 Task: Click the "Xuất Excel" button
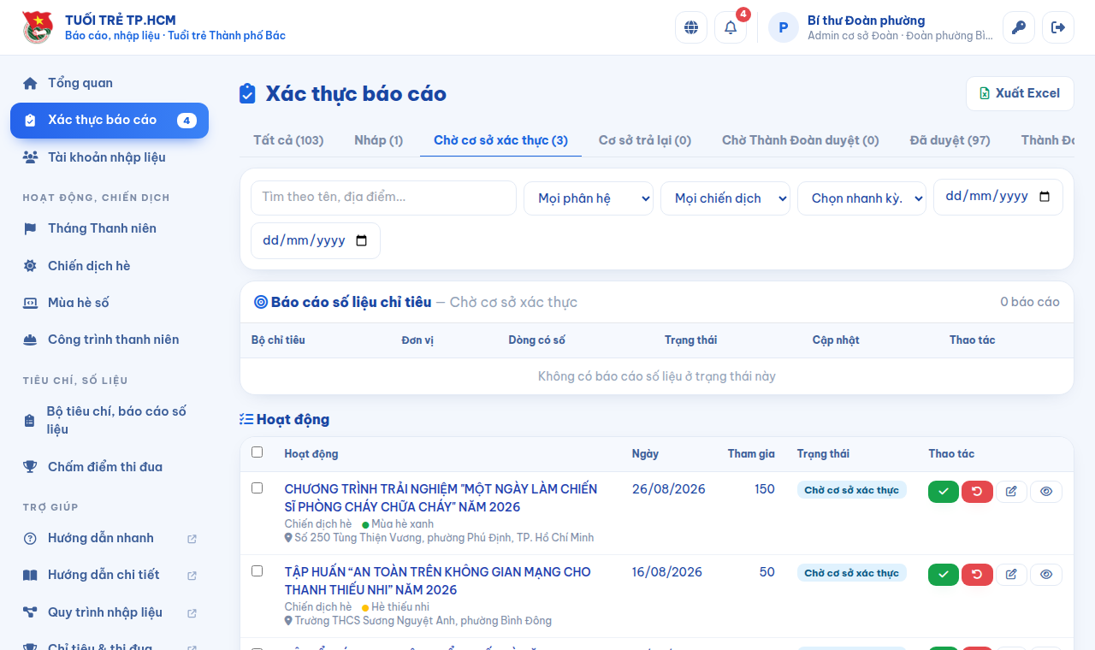[1020, 93]
